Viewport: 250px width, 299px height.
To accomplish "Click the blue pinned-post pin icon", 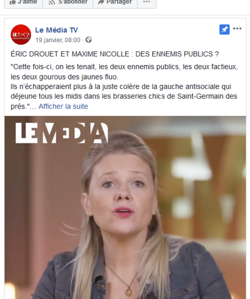I will point(224,30).
